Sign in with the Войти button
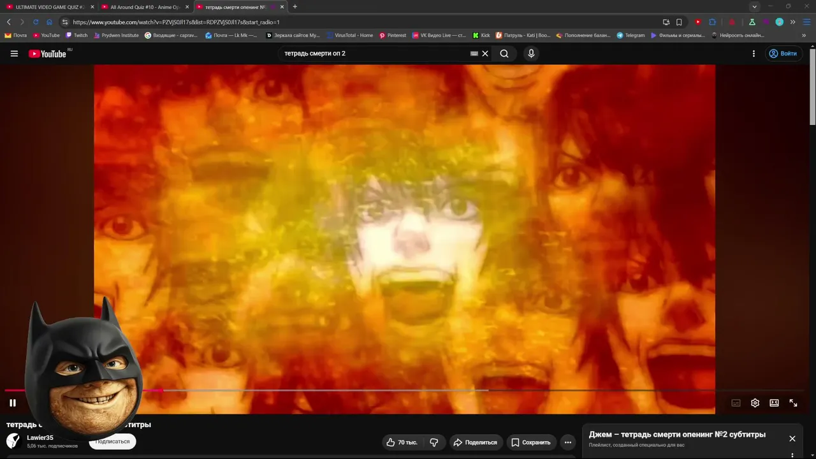 pyautogui.click(x=783, y=54)
